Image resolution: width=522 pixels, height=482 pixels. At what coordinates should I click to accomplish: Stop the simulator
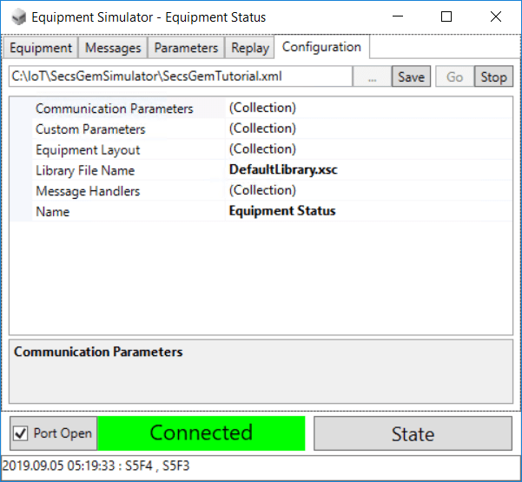point(493,76)
